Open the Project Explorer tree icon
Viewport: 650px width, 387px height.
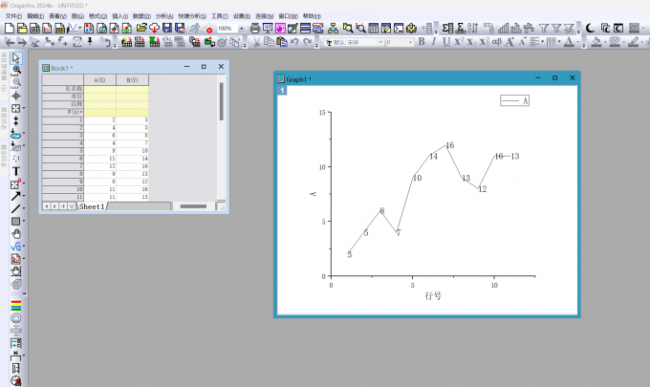pos(333,28)
